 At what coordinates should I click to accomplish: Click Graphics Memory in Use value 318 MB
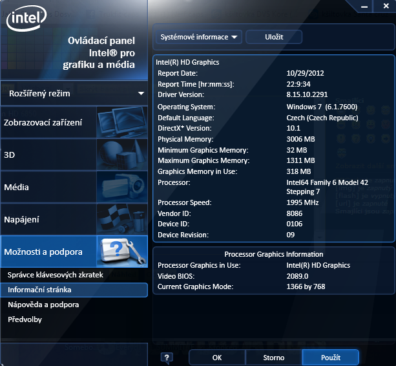[x=298, y=171]
